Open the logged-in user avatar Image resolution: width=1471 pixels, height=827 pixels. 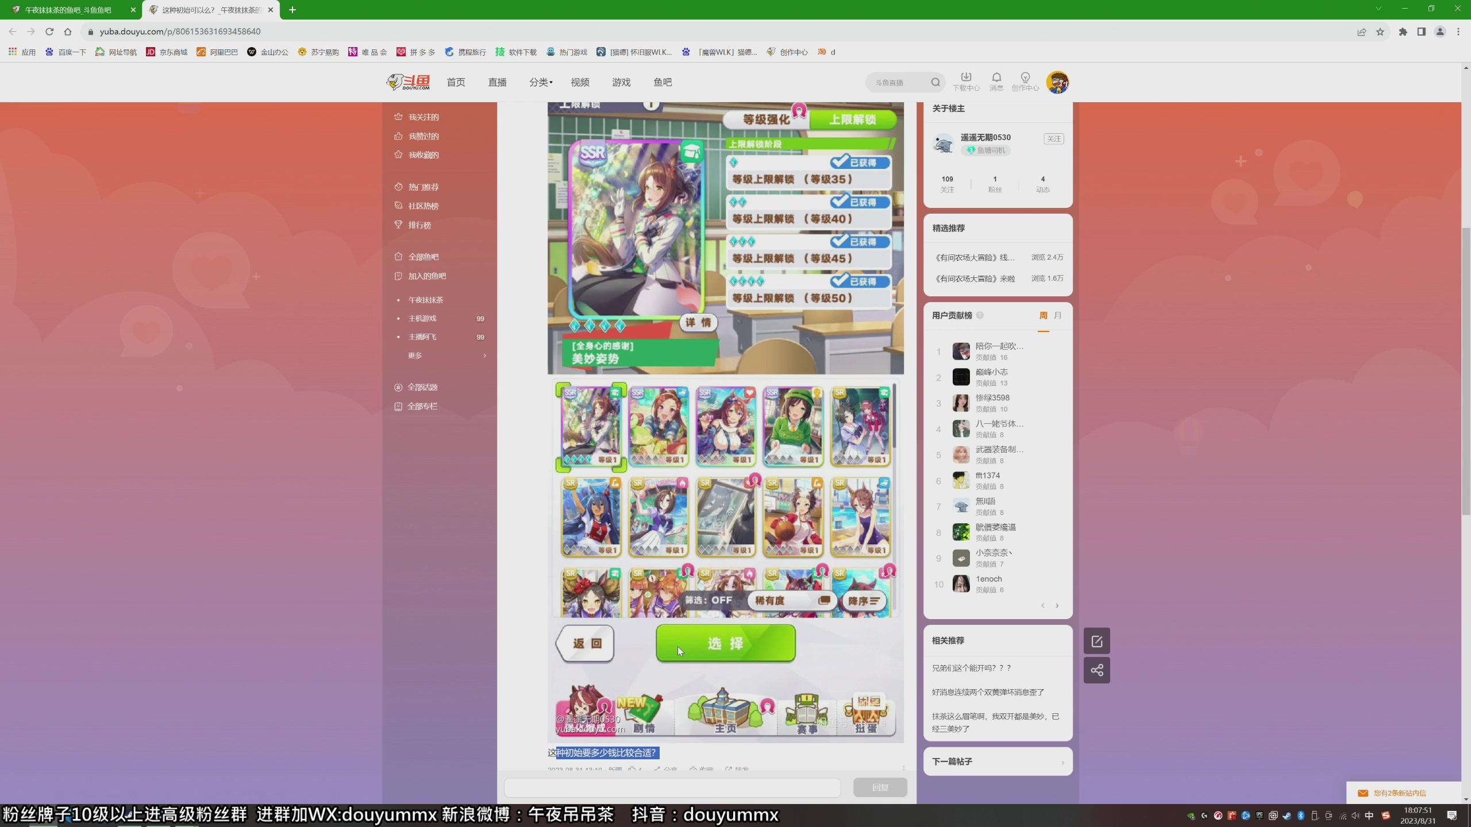point(1057,82)
